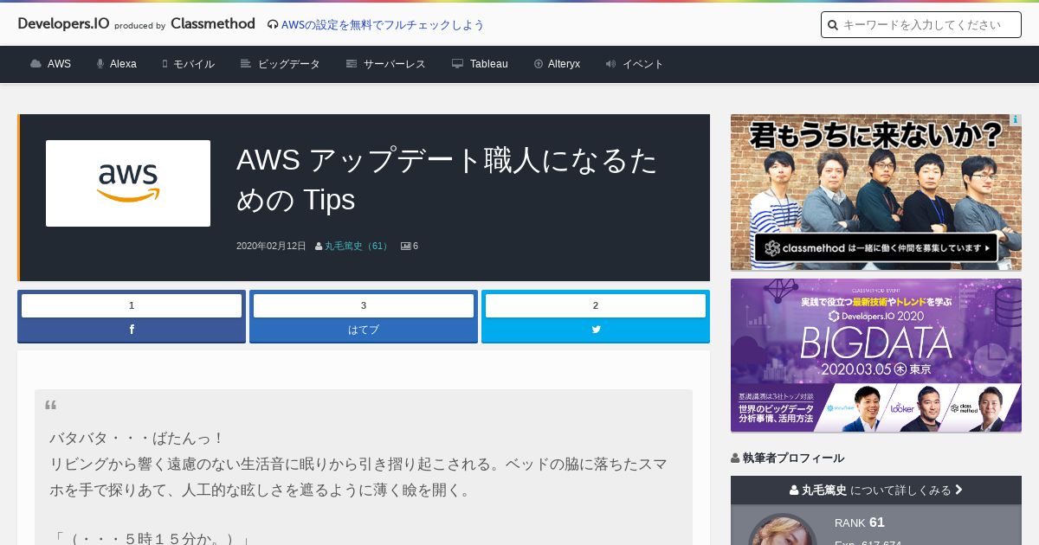The width and height of the screenshot is (1039, 545).
Task: Open author link 丸毛篤史（61）
Action: click(x=357, y=247)
